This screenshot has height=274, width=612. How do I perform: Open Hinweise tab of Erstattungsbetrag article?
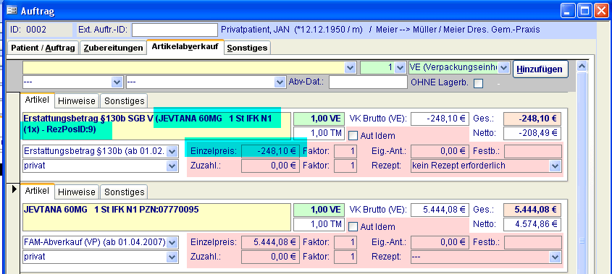[77, 101]
